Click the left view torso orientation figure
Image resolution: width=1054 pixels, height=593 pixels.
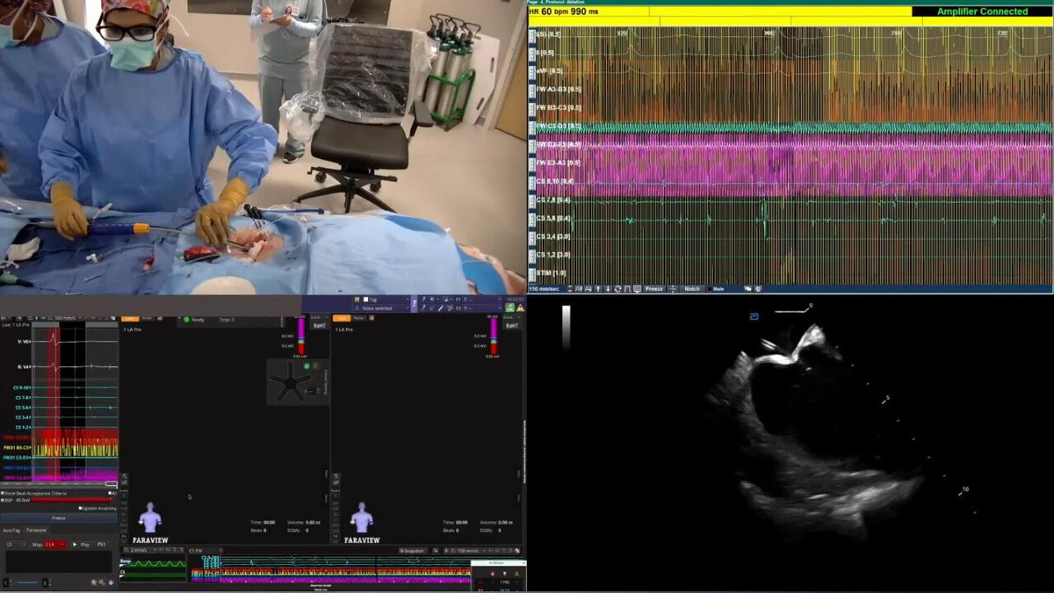point(150,517)
